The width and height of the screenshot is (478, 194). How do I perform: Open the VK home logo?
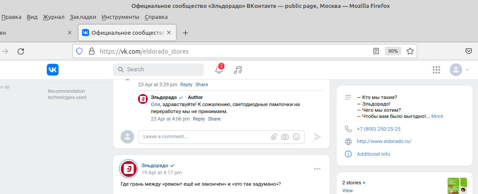coord(52,70)
